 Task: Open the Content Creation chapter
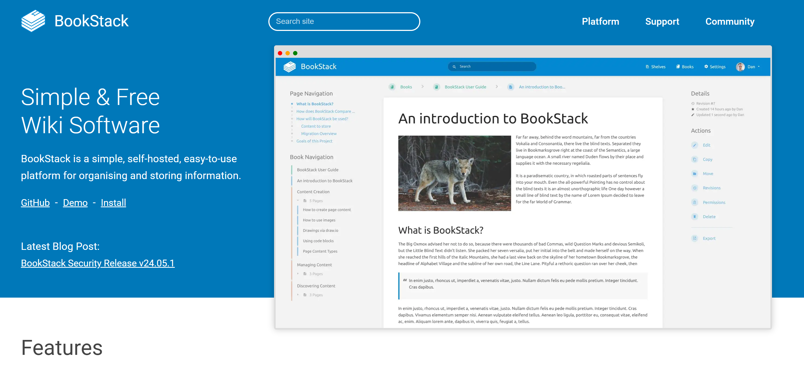tap(313, 192)
